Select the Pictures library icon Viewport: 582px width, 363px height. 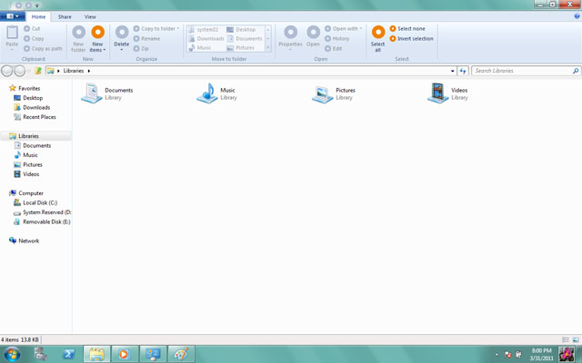pyautogui.click(x=322, y=92)
